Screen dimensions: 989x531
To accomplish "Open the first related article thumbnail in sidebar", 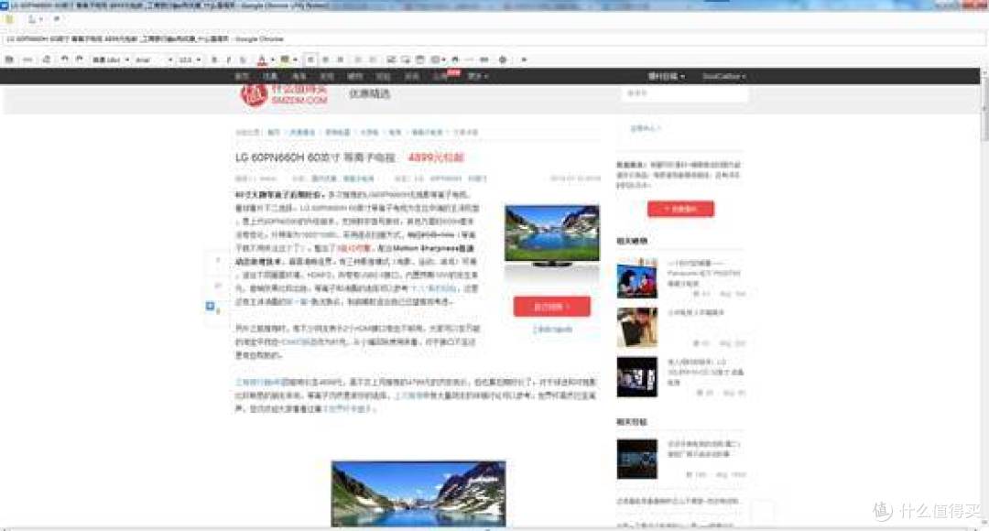I will click(637, 279).
